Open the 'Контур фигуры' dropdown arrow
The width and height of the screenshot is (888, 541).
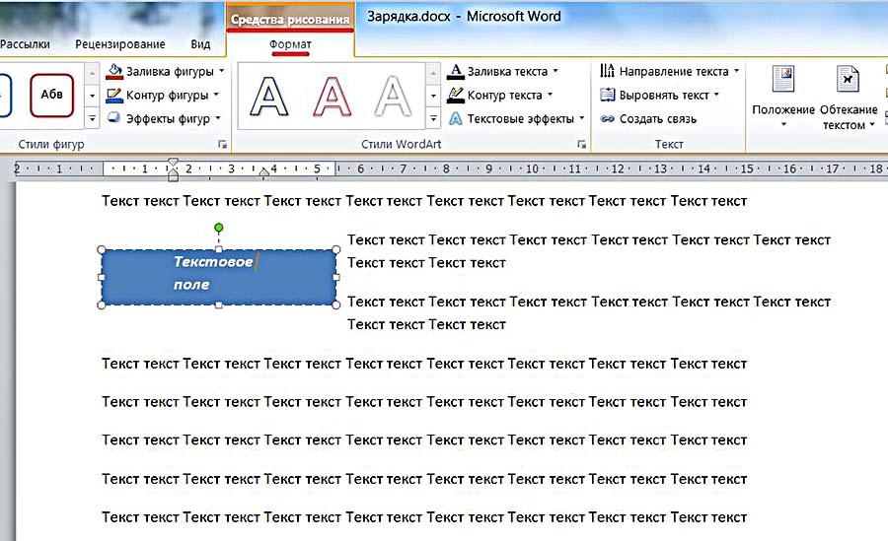(x=216, y=95)
